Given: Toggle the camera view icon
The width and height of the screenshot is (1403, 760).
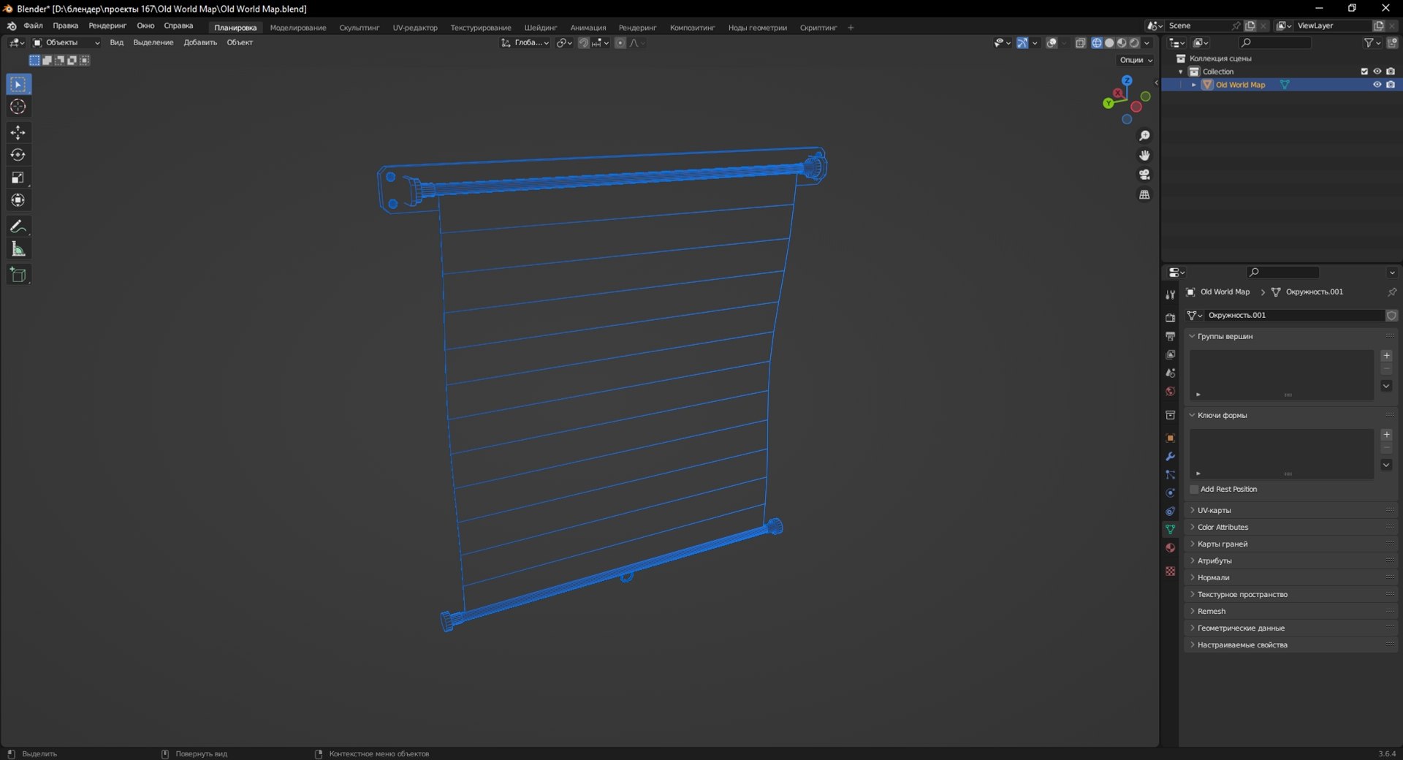Looking at the screenshot, I should (x=1144, y=175).
